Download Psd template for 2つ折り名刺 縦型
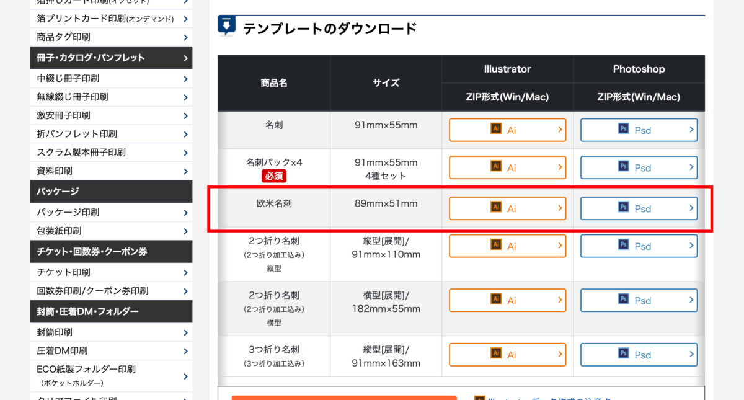This screenshot has height=400, width=744. coord(639,246)
